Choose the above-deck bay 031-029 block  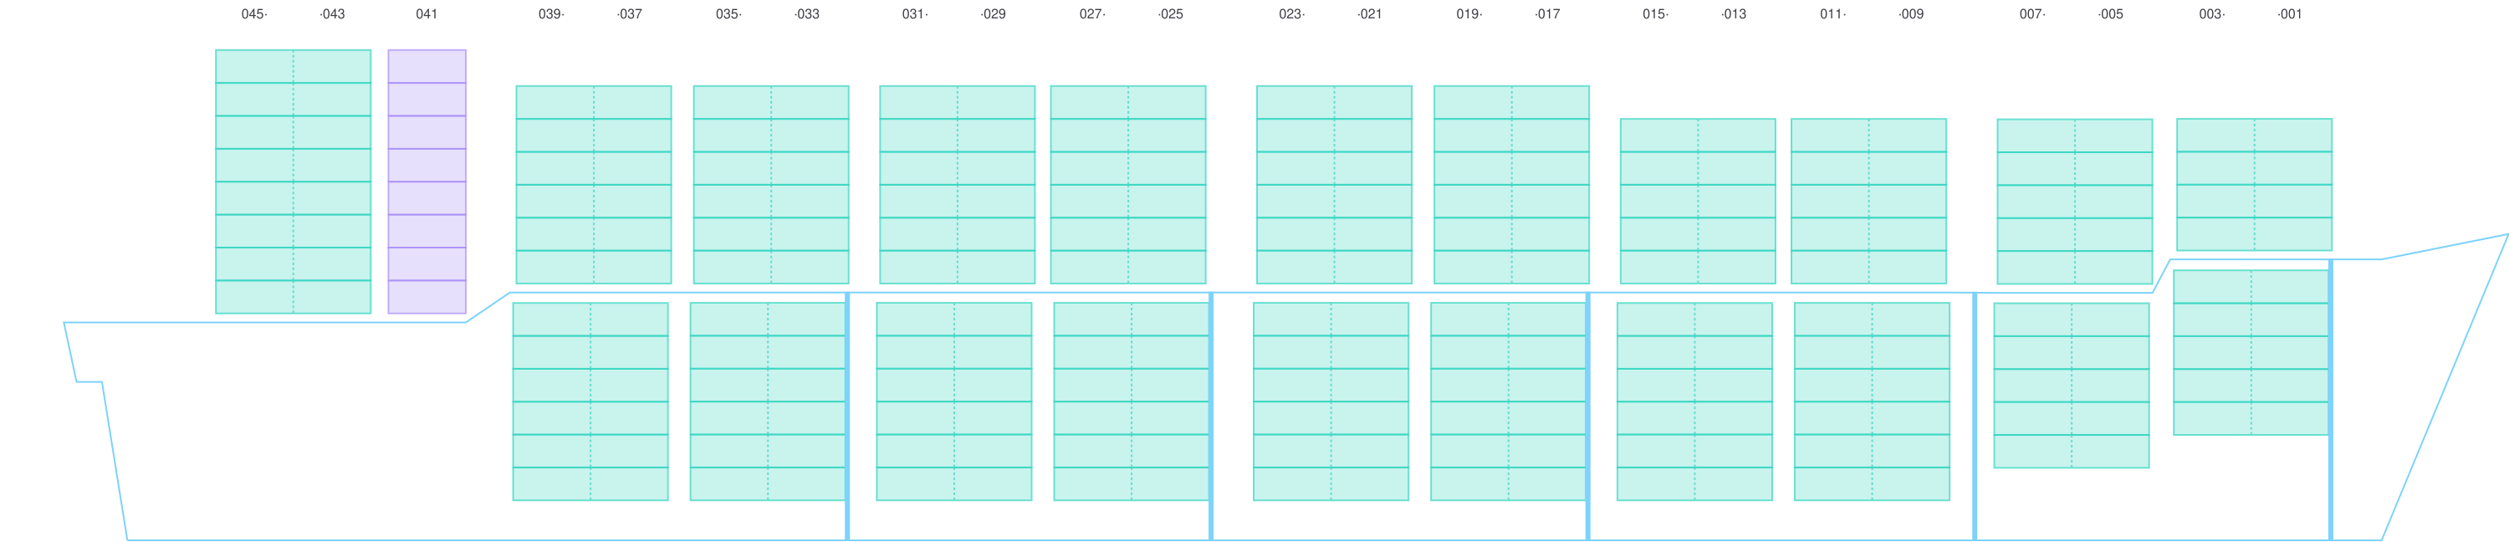[x=958, y=184]
